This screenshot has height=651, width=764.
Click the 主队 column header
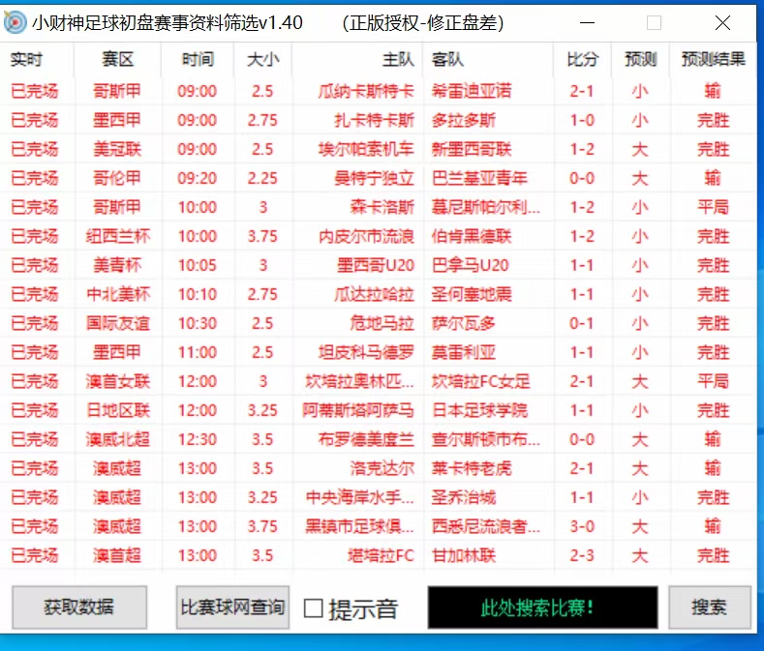(x=398, y=59)
